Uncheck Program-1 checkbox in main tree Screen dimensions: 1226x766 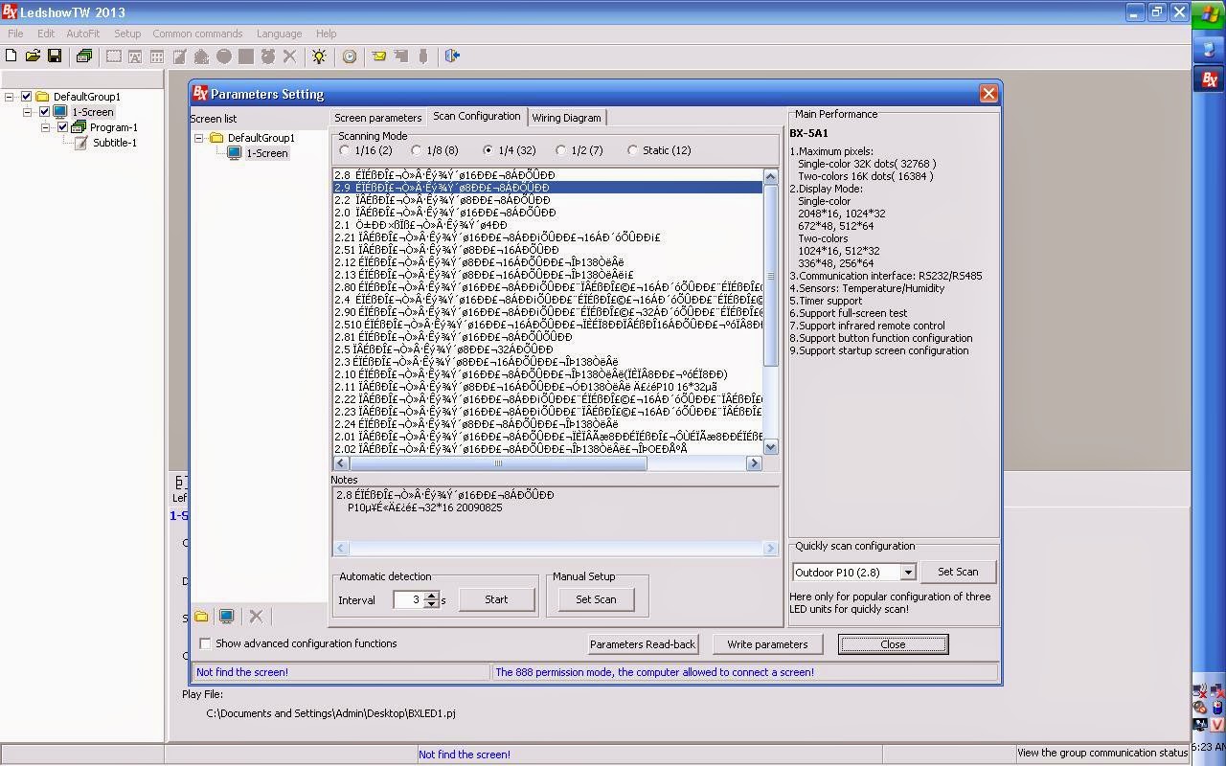click(x=63, y=127)
